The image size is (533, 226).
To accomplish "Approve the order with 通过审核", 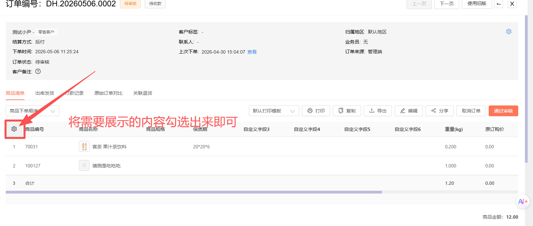I will (503, 111).
